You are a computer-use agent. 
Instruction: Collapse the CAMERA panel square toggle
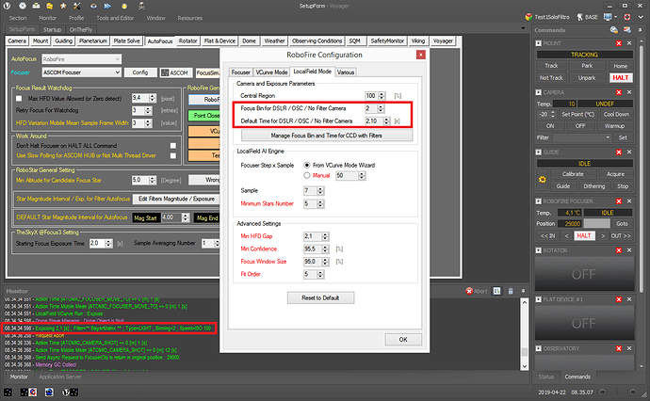[539, 92]
